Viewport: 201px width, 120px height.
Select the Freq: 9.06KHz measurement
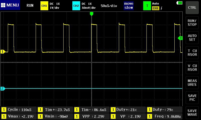click(x=164, y=116)
